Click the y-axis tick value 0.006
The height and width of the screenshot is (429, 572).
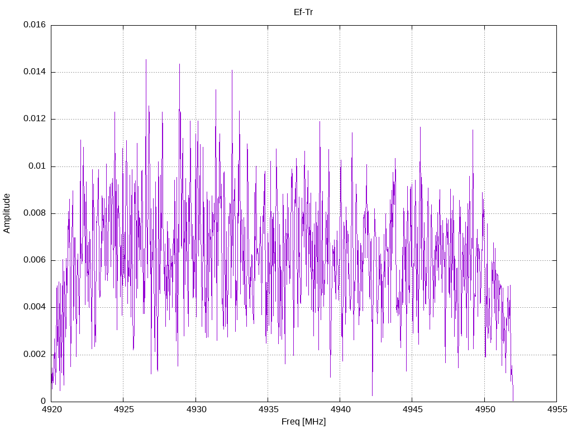(35, 260)
